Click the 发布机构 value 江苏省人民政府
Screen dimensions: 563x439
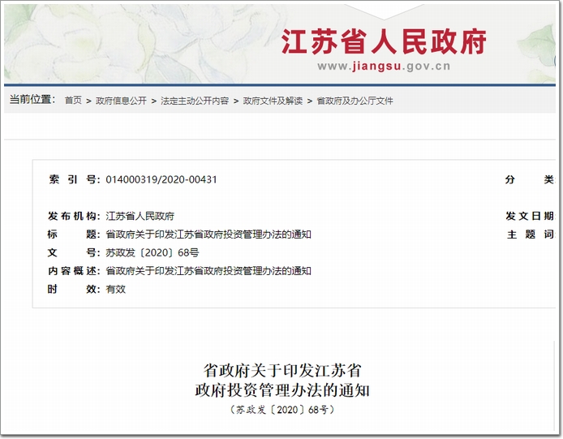tap(140, 216)
